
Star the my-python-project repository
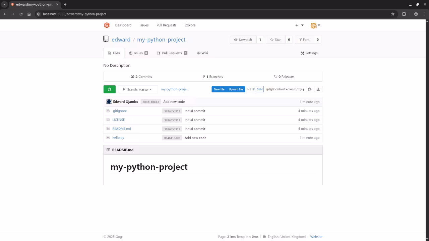coord(275,39)
